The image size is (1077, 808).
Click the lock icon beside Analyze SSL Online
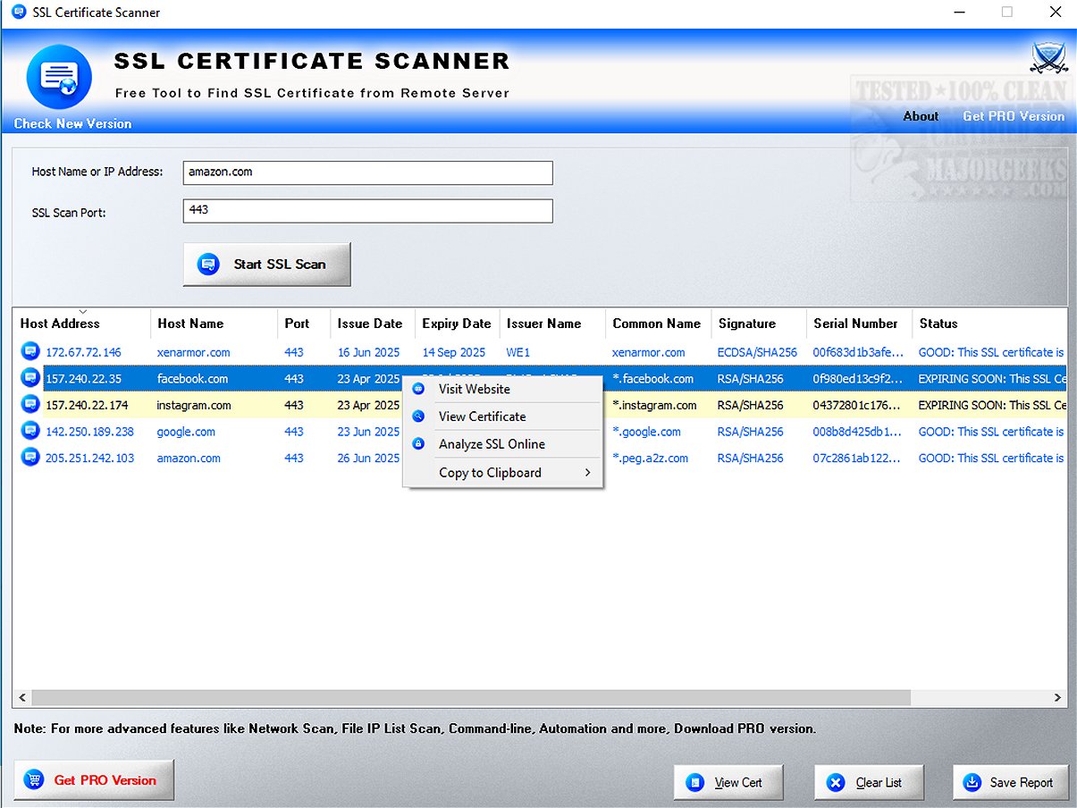pos(418,443)
